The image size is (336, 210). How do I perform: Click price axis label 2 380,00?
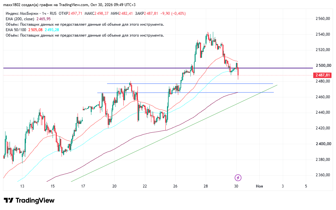click(x=323, y=160)
